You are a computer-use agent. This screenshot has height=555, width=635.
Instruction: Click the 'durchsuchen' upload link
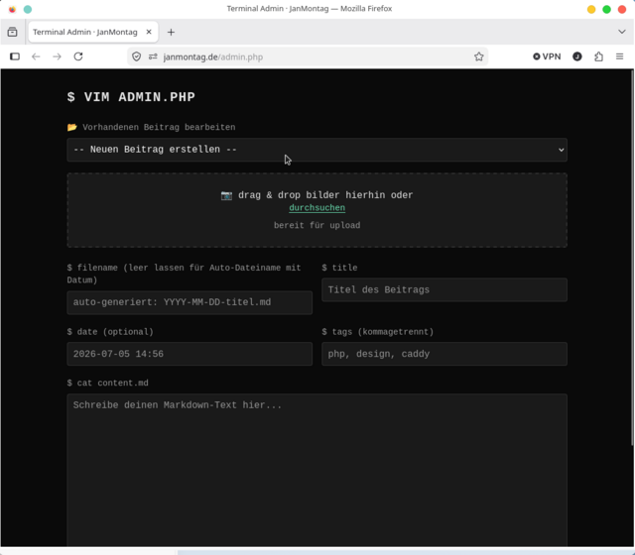click(x=317, y=208)
